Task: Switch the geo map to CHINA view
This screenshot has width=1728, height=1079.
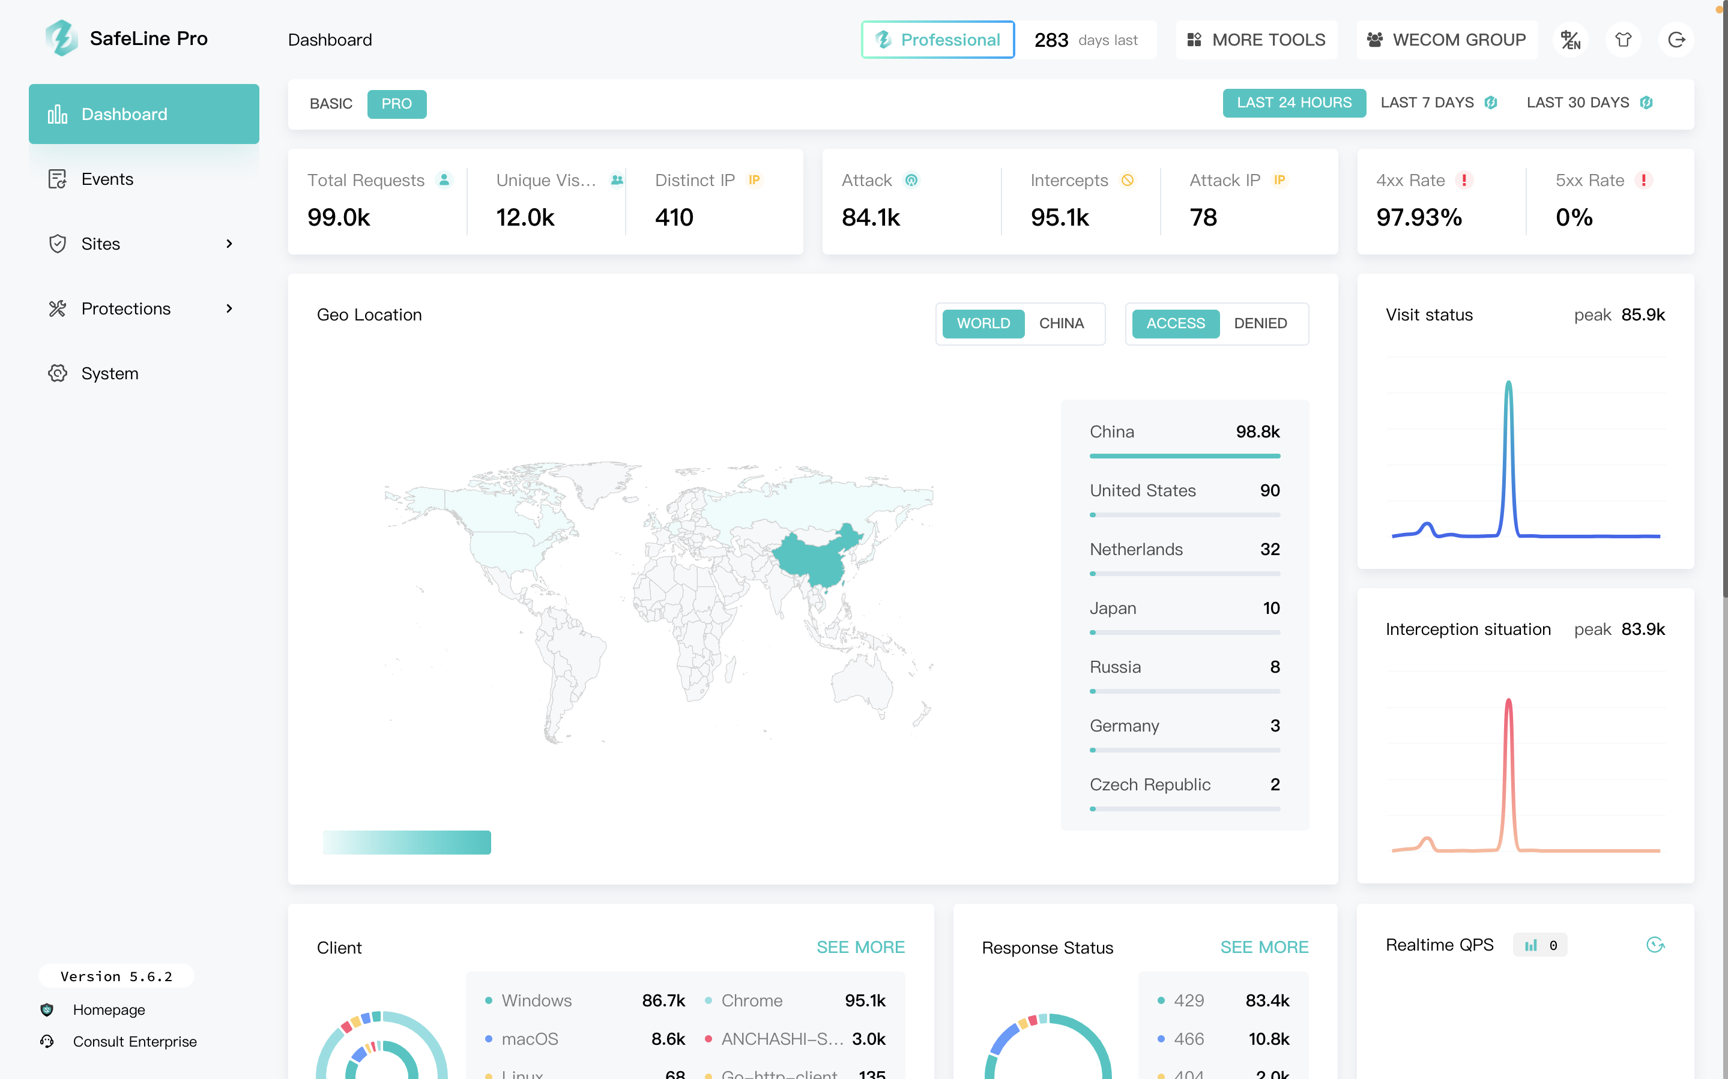Action: (1061, 323)
